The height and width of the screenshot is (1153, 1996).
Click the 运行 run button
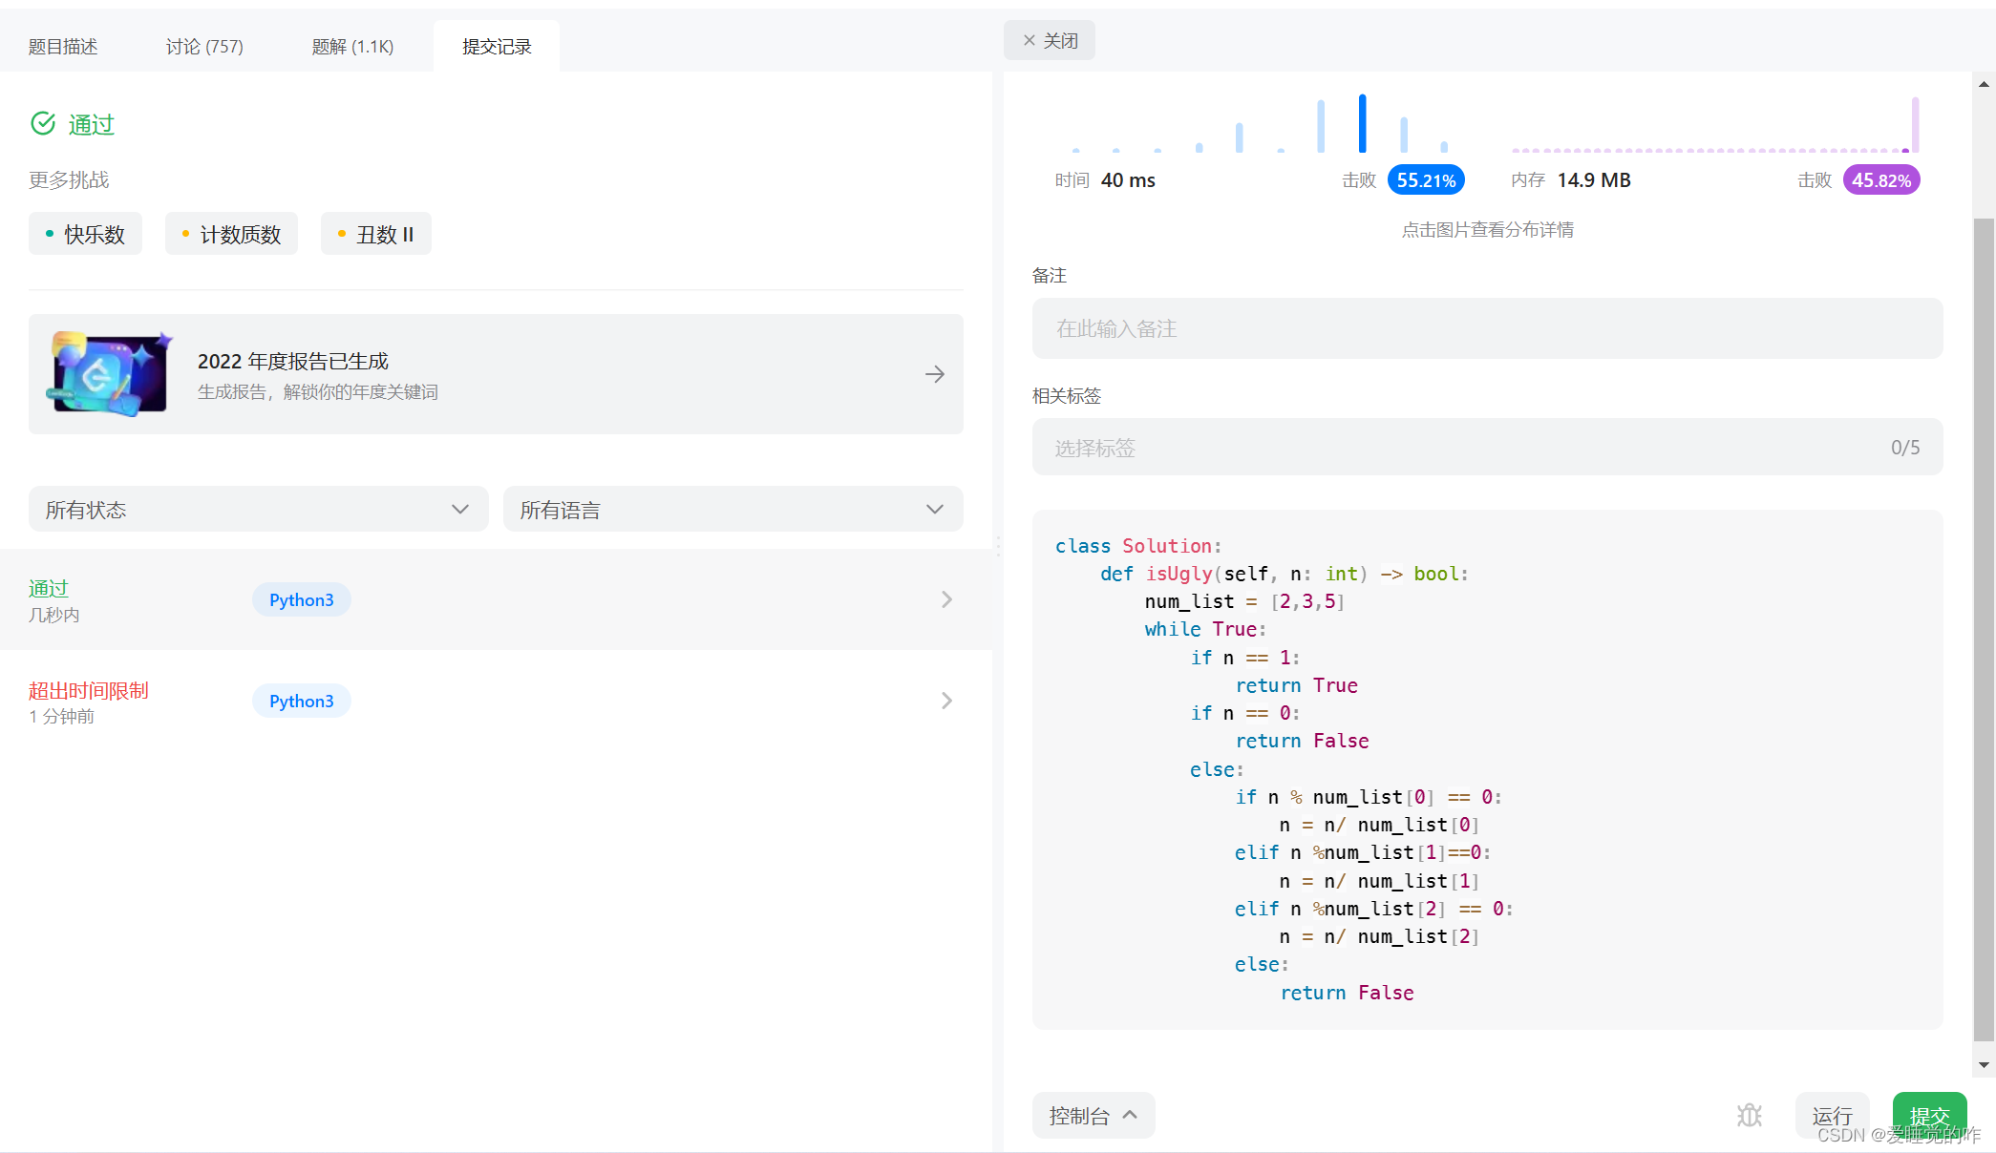pos(1831,1115)
